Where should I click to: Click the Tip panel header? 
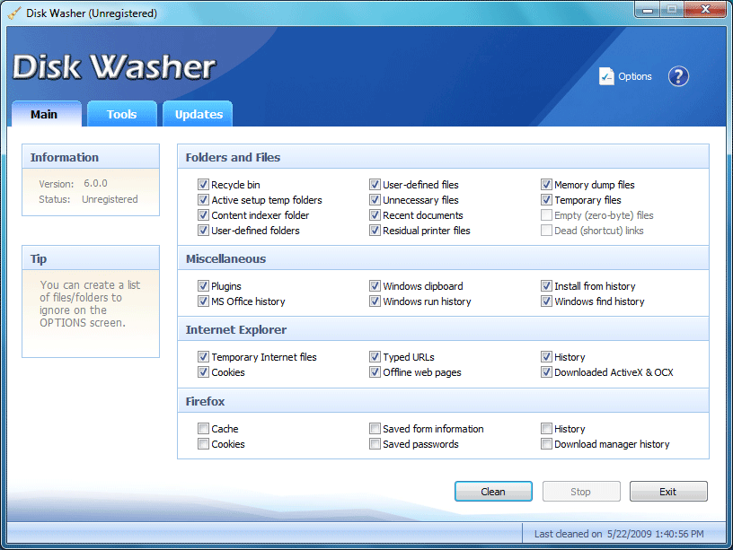tap(91, 258)
